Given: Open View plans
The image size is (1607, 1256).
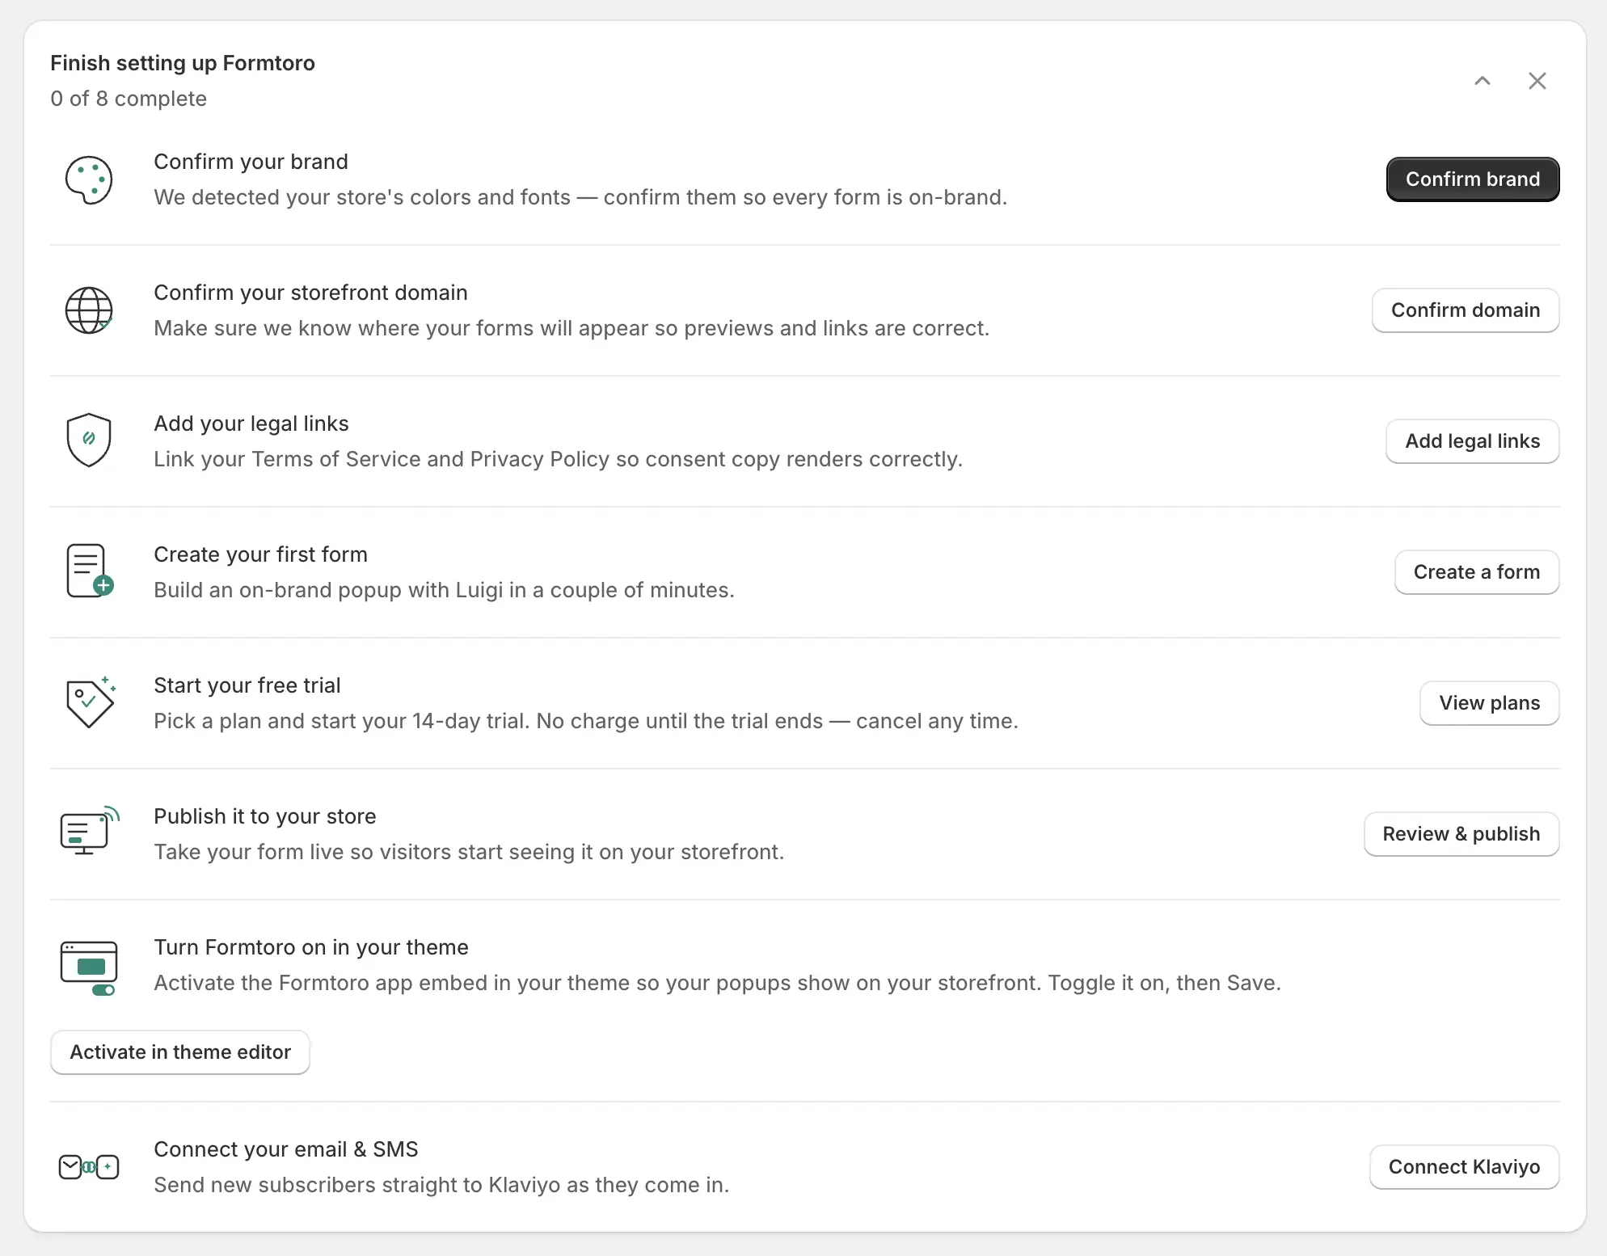Looking at the screenshot, I should pos(1490,703).
